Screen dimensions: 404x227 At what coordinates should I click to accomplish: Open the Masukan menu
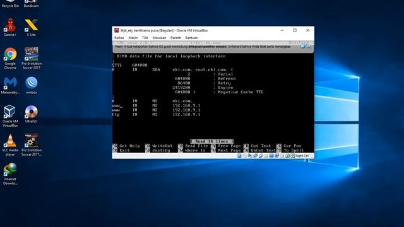click(159, 38)
